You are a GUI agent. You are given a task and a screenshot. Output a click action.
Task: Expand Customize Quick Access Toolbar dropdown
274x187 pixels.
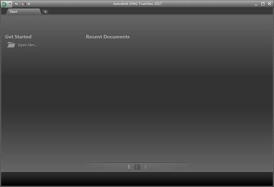click(29, 4)
